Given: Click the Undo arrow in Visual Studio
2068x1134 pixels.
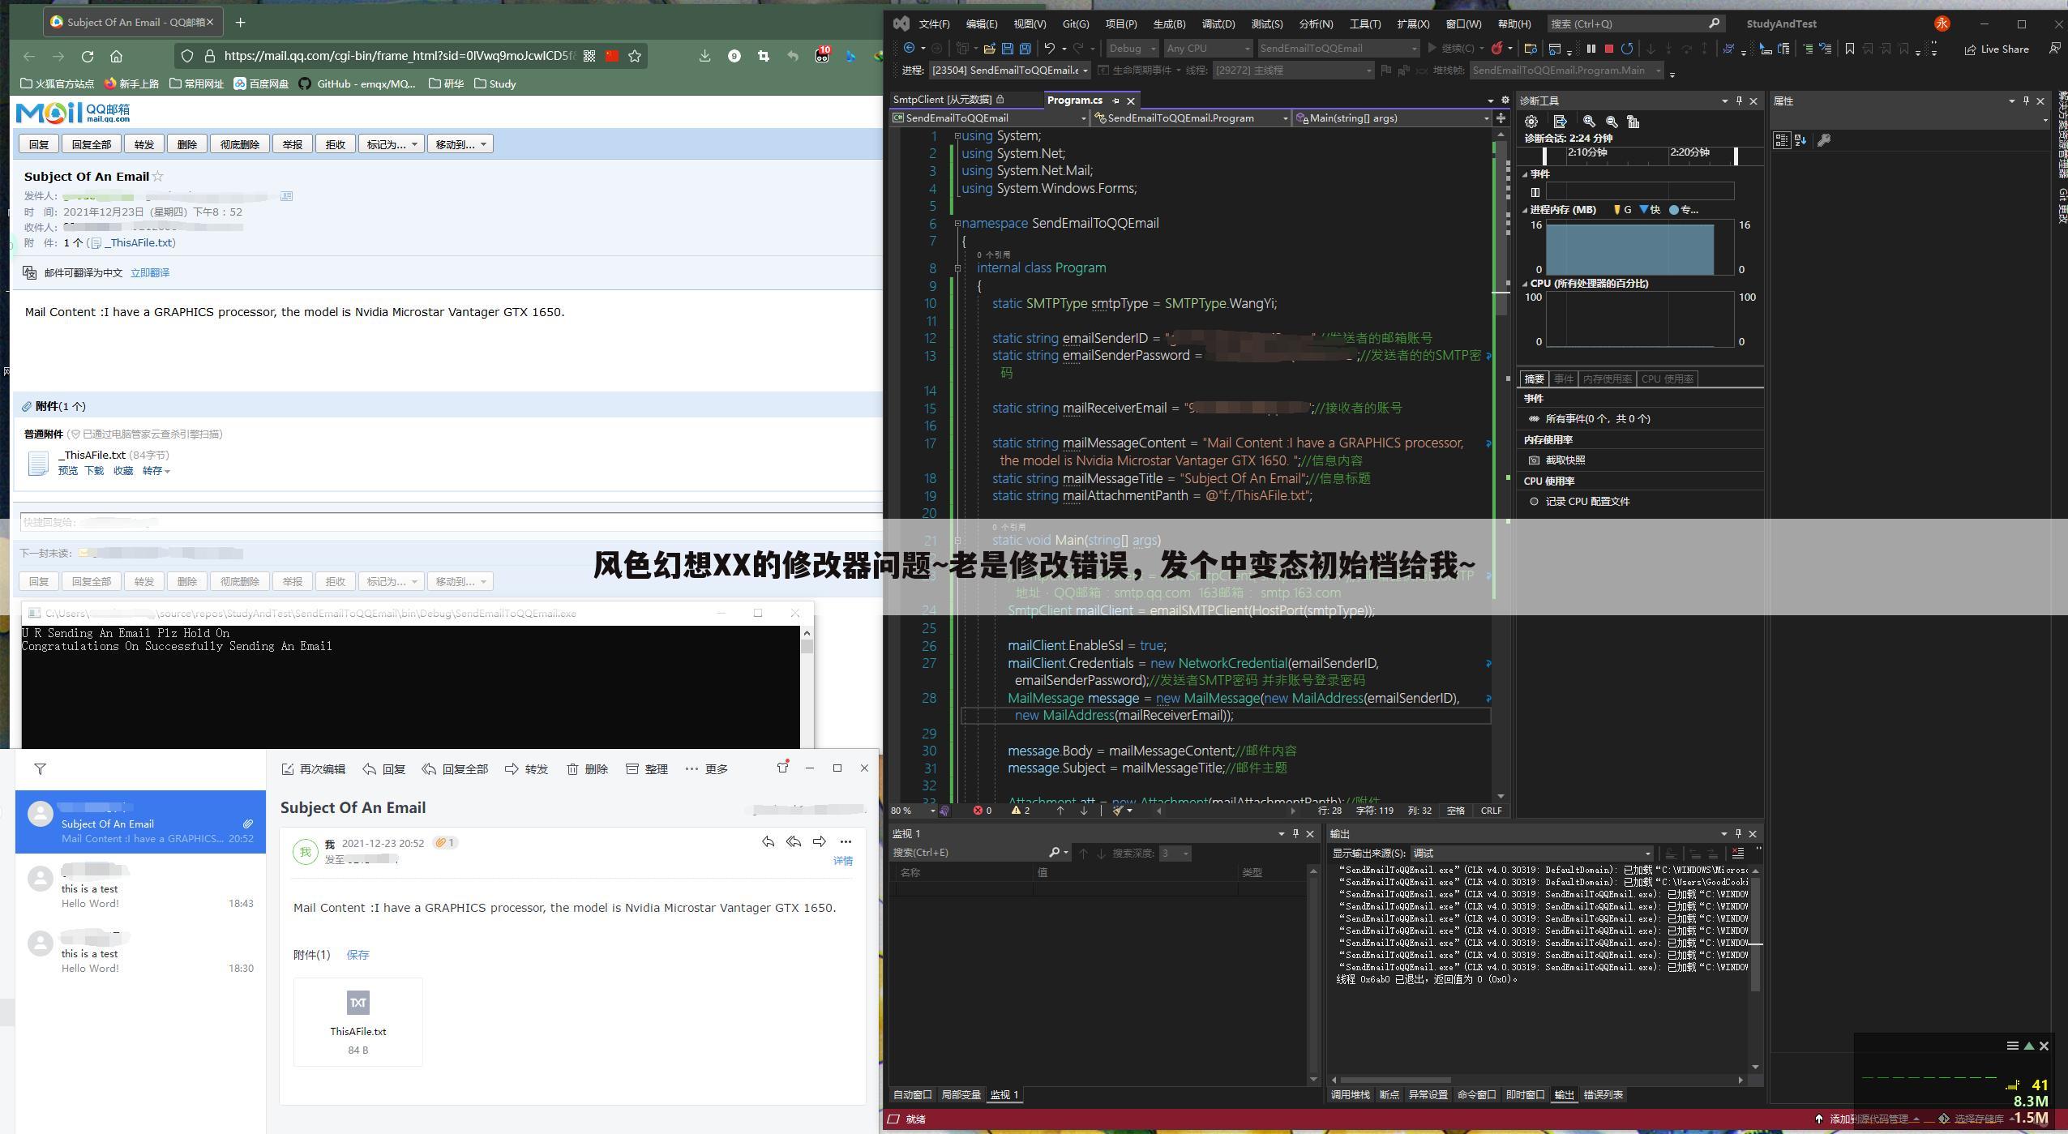Looking at the screenshot, I should click(x=1050, y=49).
